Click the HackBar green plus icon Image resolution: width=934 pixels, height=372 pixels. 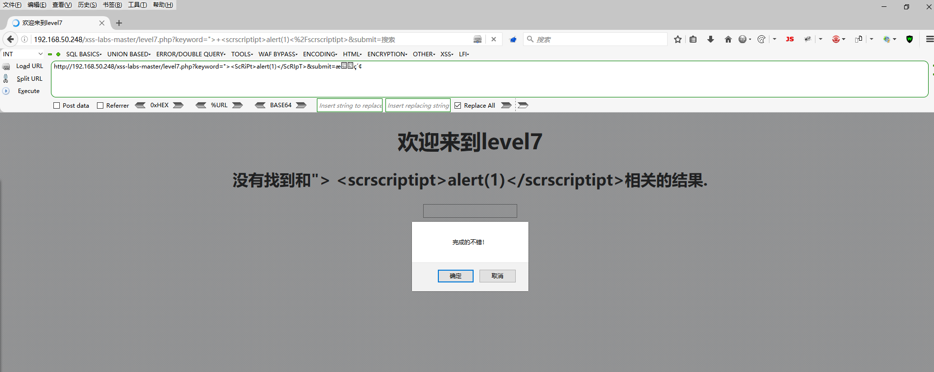(x=58, y=54)
